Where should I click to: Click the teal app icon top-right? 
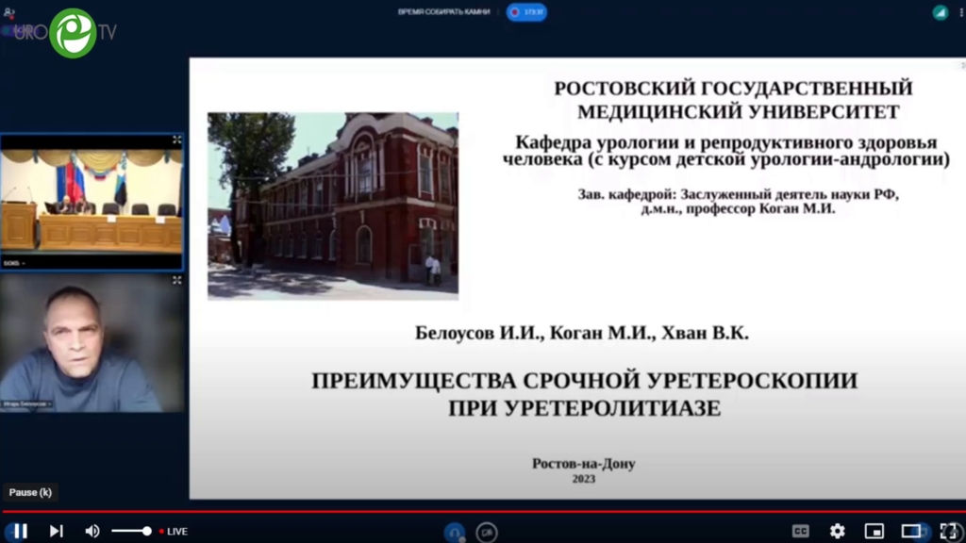point(940,12)
